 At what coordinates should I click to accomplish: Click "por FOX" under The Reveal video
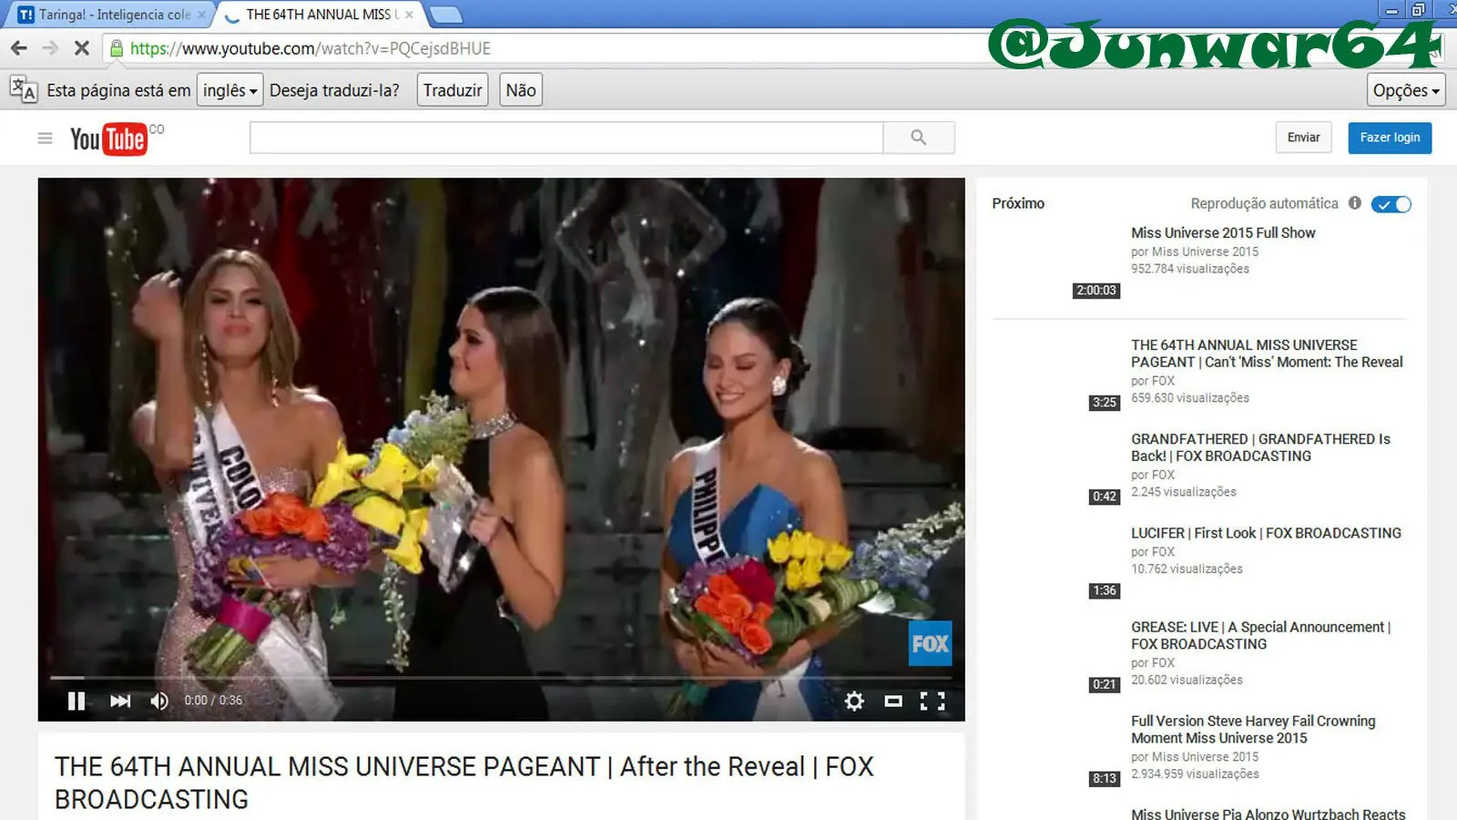point(1153,381)
